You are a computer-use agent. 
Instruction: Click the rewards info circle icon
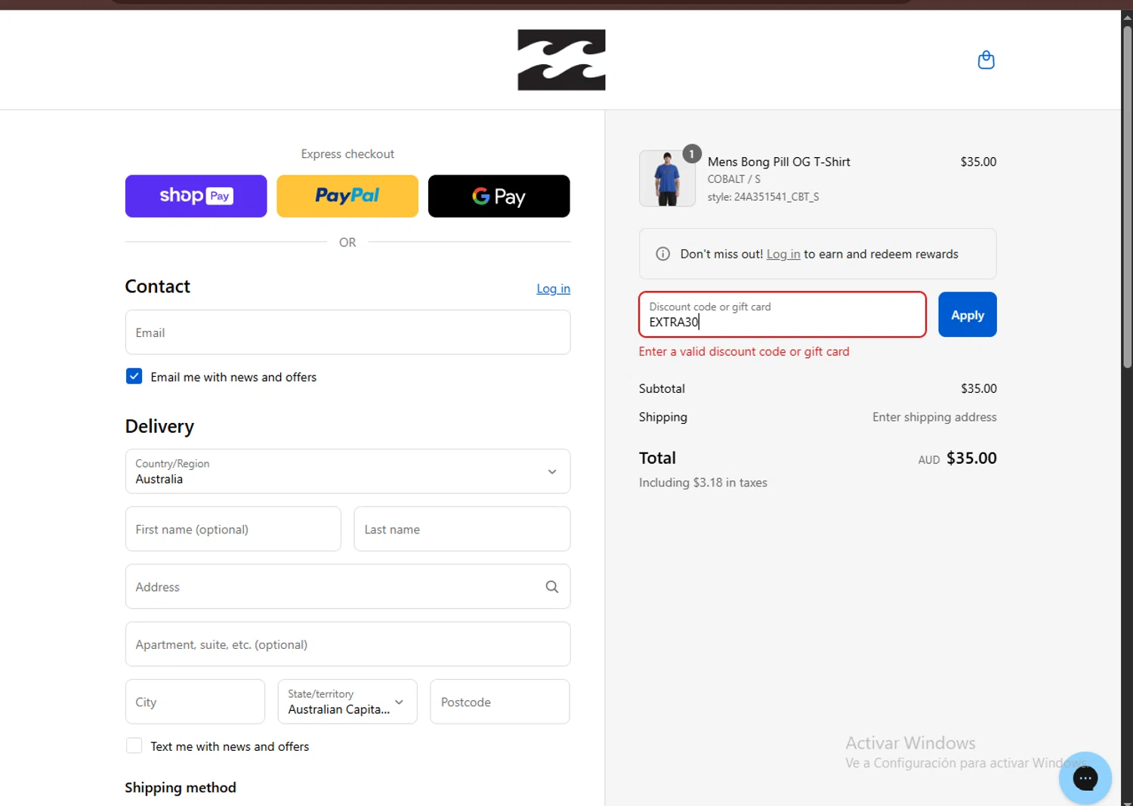tap(662, 254)
